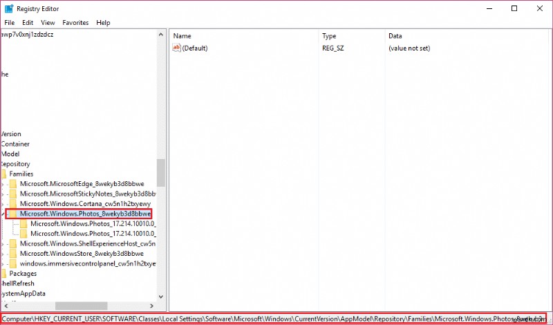Open the Help menu
This screenshot has height=325, width=553.
point(103,23)
